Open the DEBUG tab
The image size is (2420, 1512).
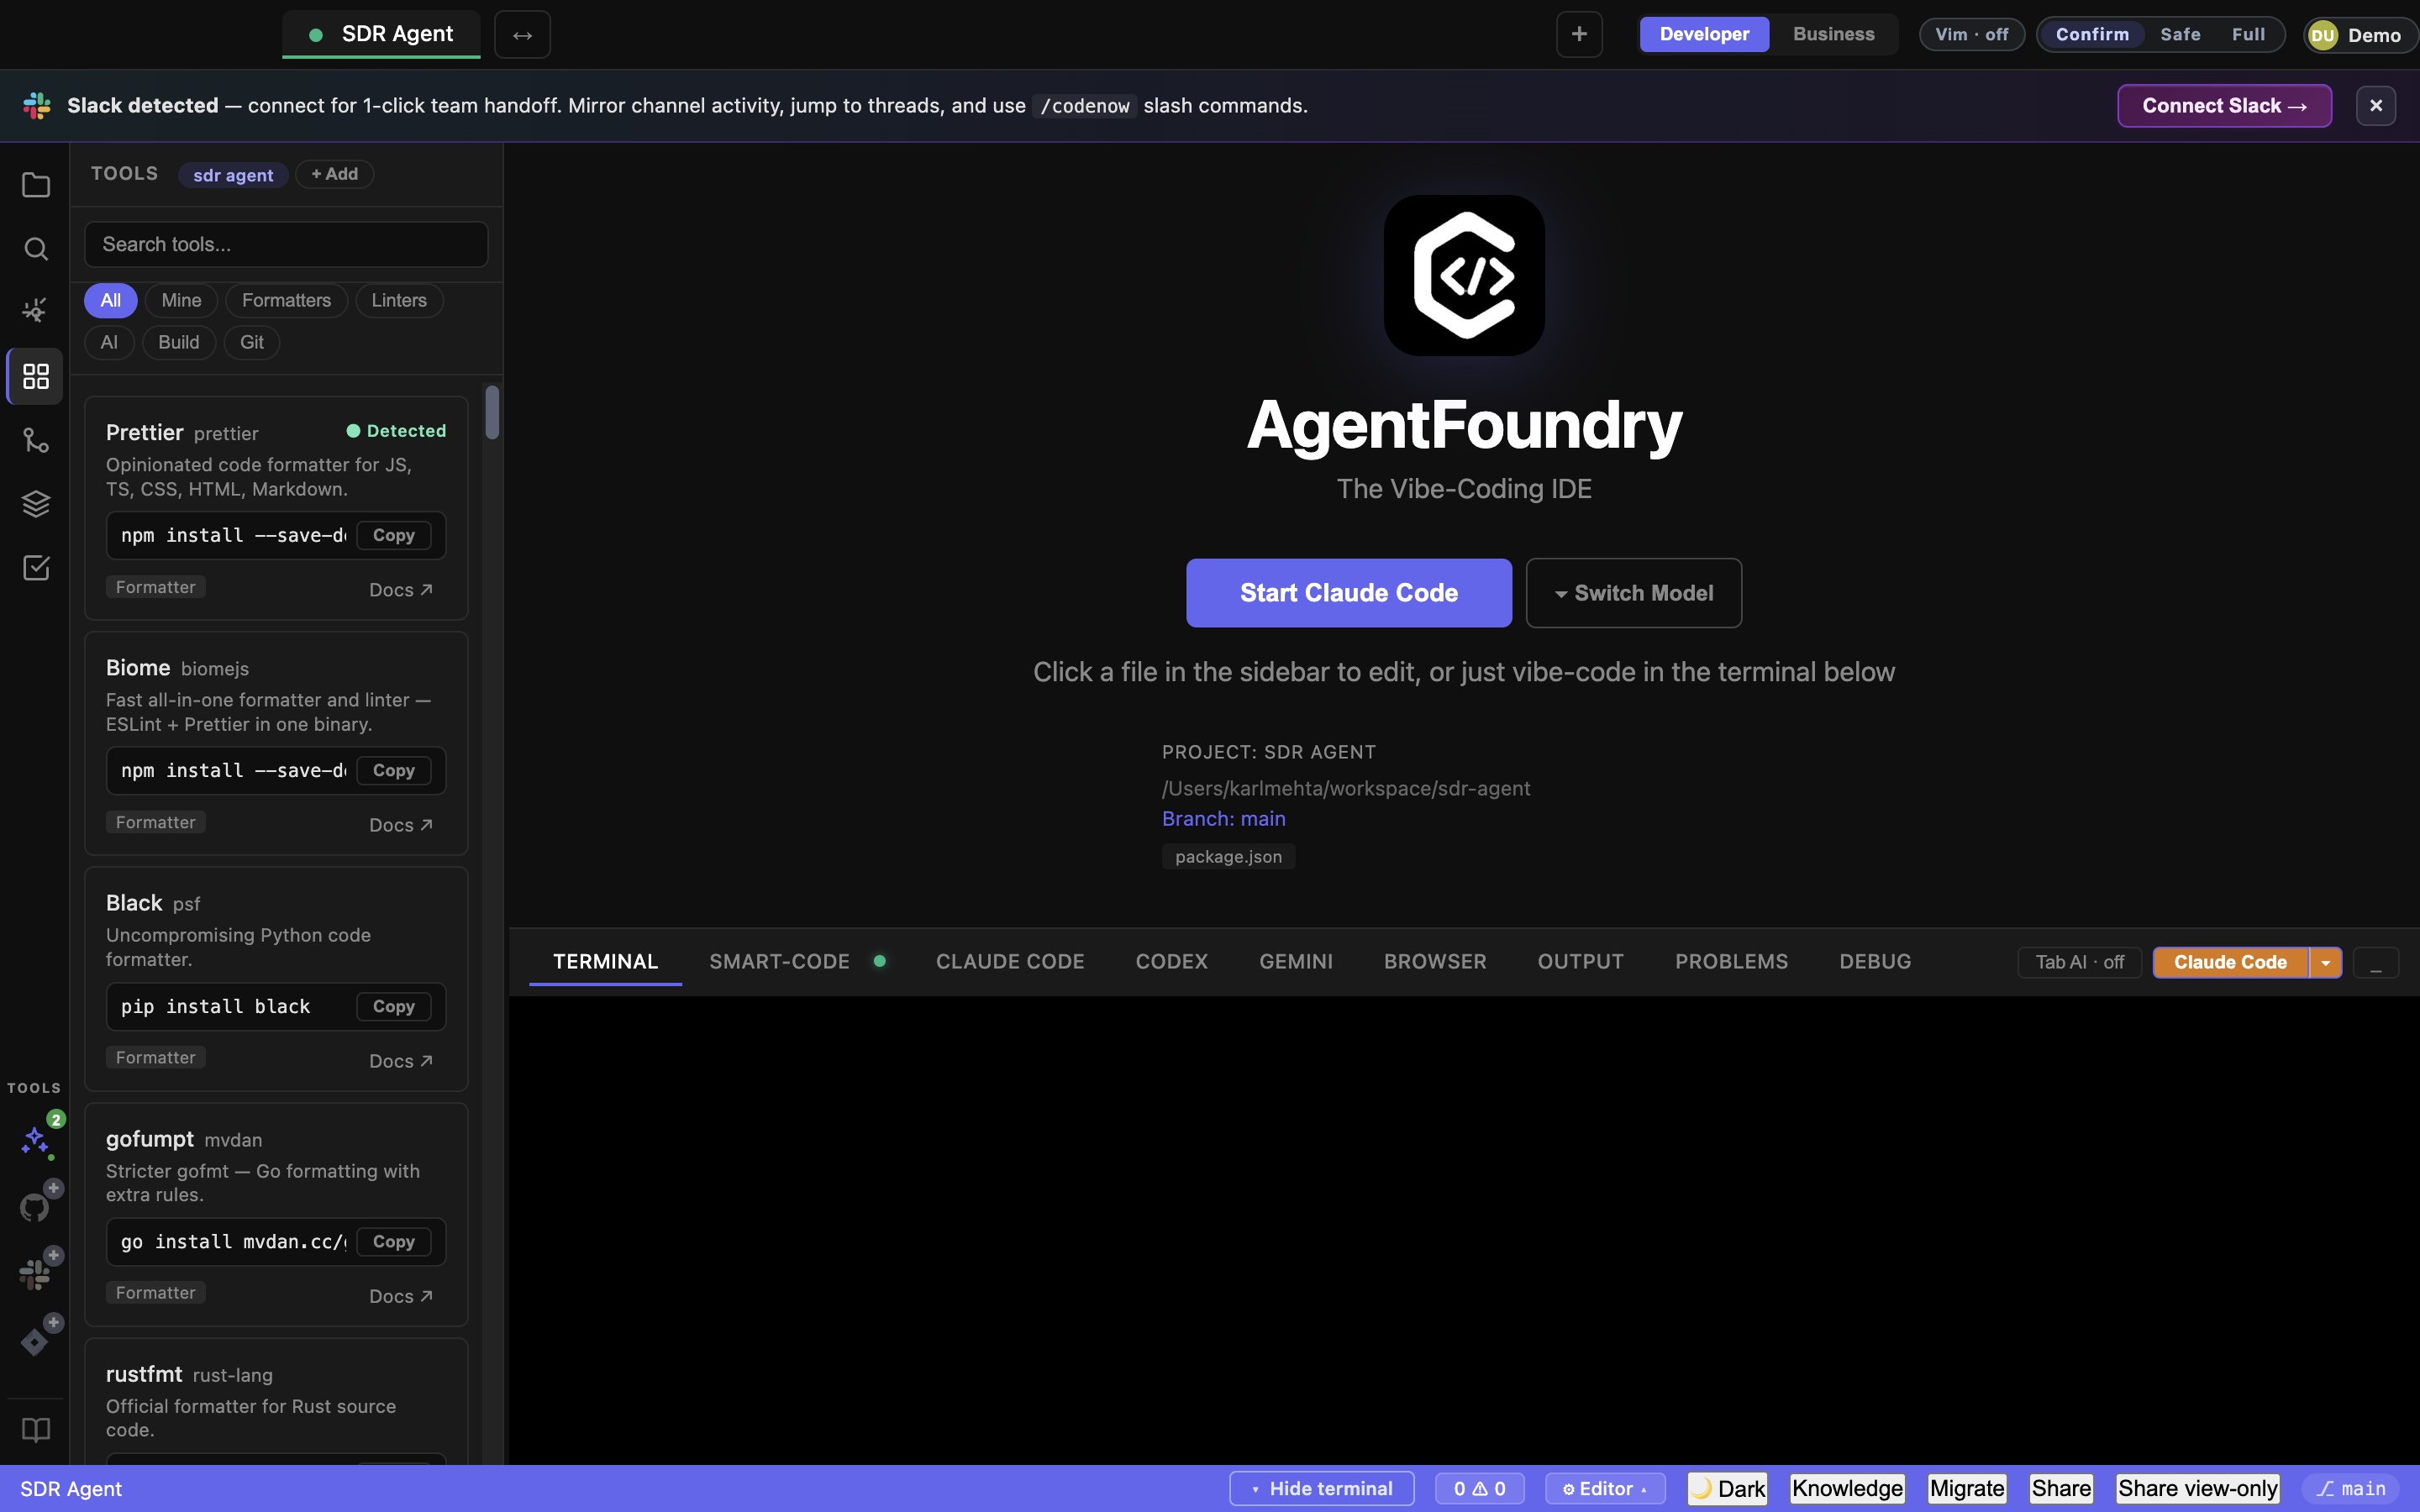[x=1875, y=962]
